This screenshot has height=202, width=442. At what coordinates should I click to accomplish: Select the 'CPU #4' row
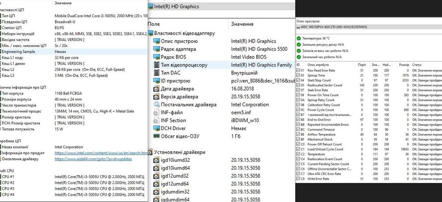[73, 195]
